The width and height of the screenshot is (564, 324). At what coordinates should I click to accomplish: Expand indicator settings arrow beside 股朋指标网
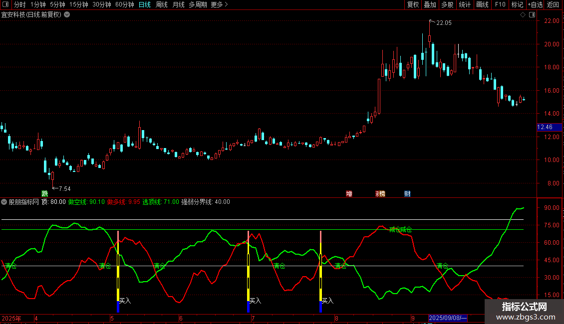[x=4, y=202]
